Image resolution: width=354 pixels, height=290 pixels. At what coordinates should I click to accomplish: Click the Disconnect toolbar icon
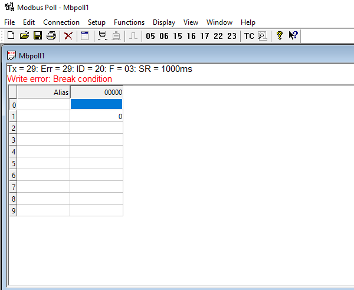(116, 36)
